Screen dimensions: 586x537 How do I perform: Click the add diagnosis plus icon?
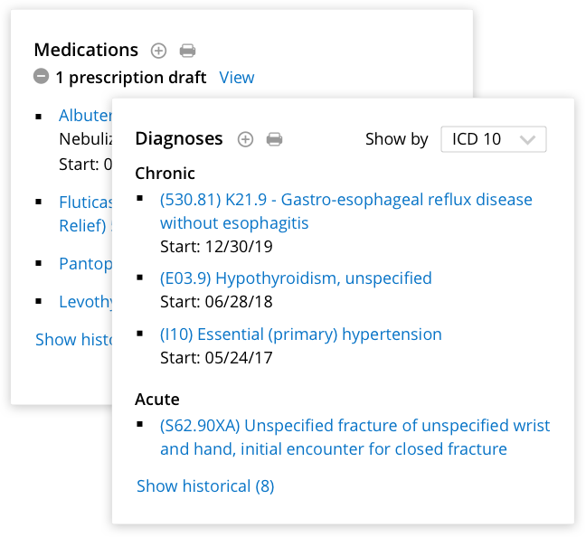(245, 139)
